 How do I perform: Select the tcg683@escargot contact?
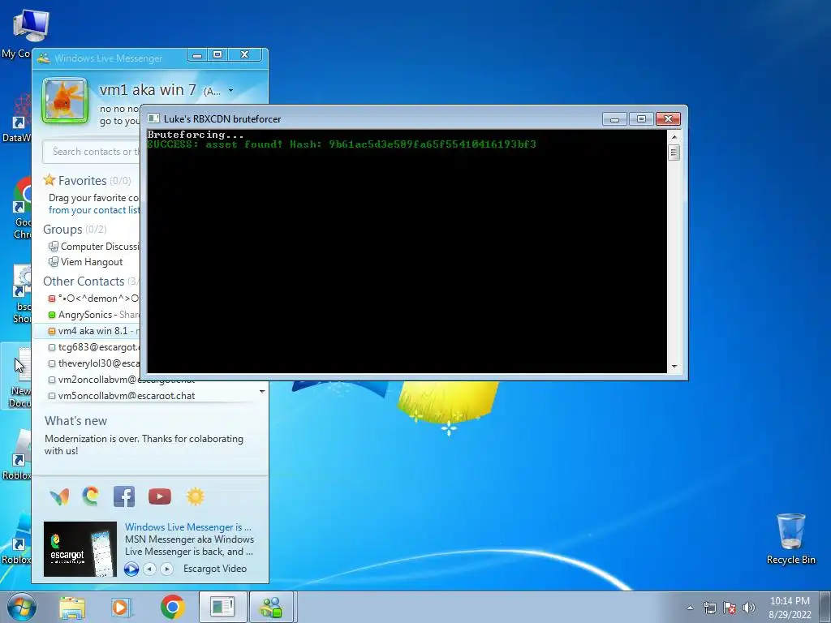coord(94,347)
